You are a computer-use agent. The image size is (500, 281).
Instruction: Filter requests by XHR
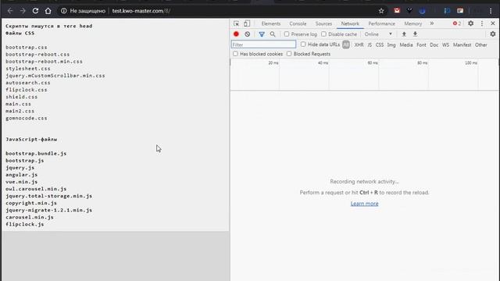pos(359,45)
